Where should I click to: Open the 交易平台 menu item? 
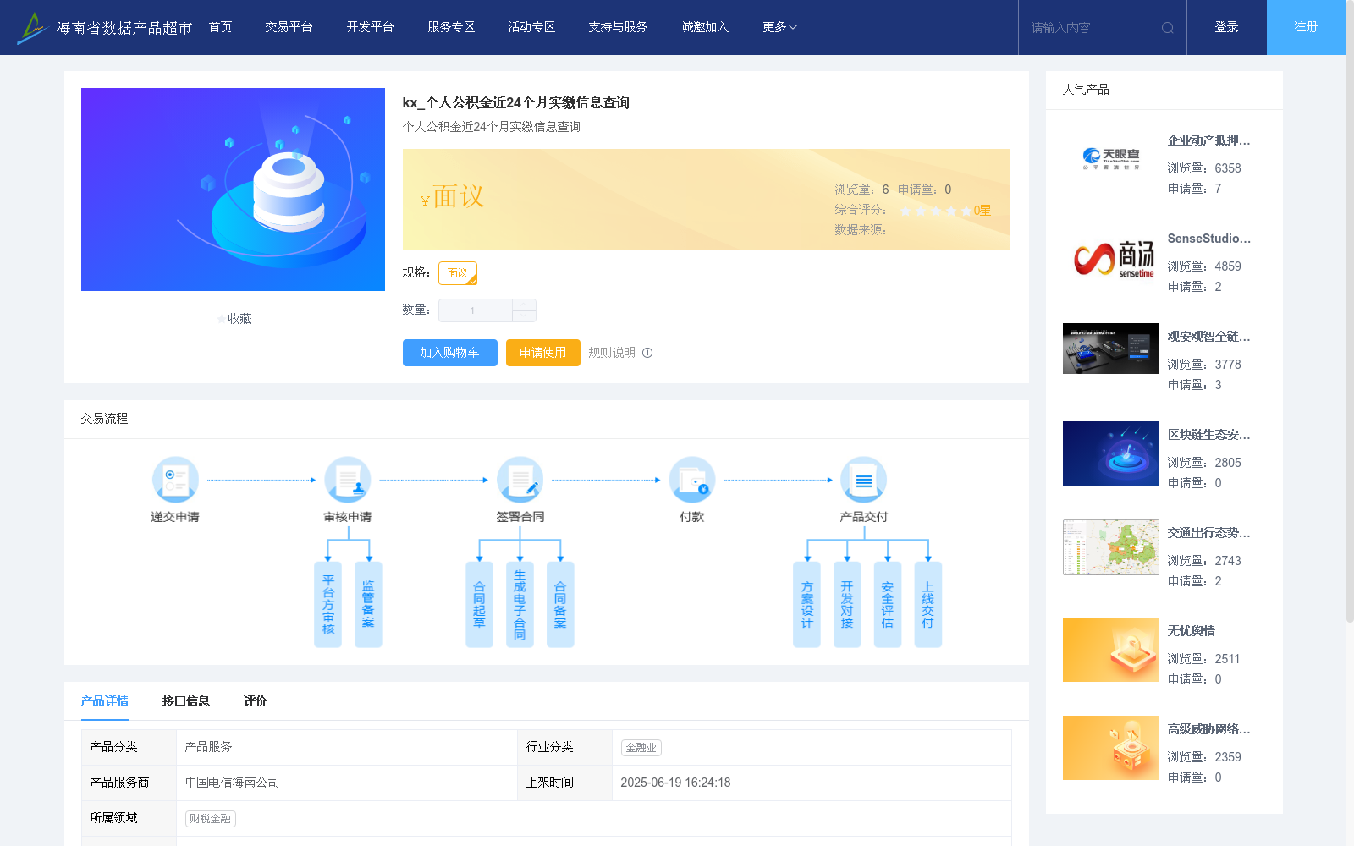(x=289, y=27)
